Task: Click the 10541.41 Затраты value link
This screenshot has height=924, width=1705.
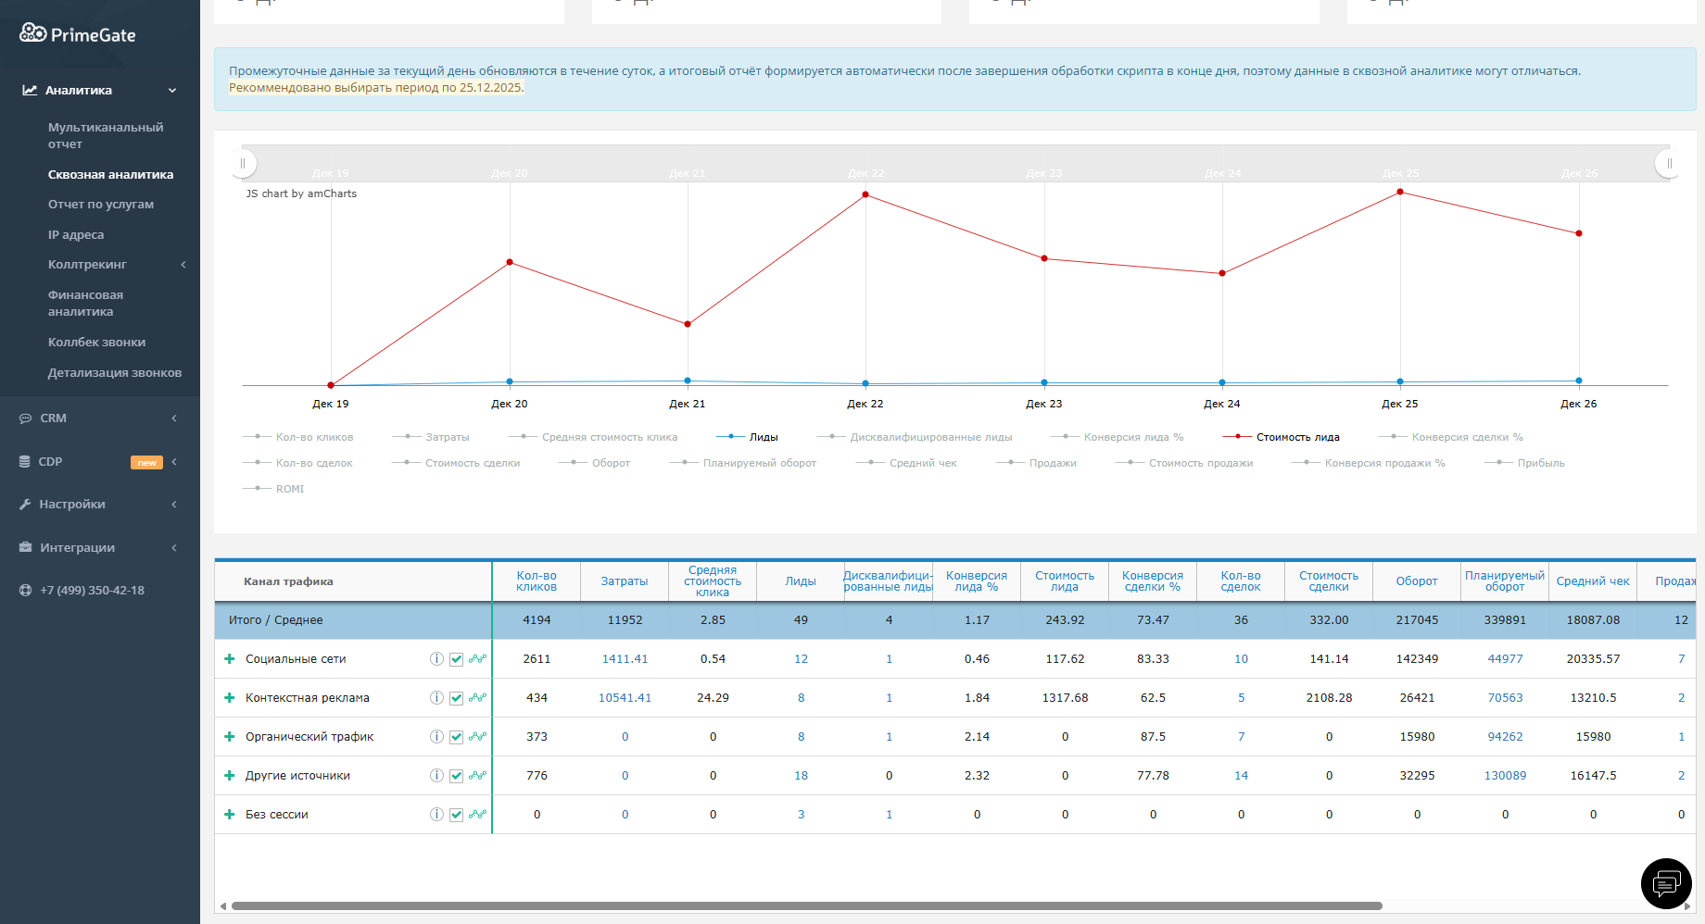Action: [x=625, y=698]
